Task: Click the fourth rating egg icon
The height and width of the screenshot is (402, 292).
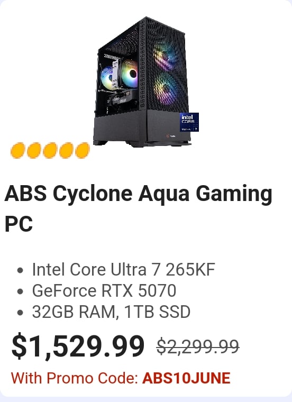Action: point(66,150)
